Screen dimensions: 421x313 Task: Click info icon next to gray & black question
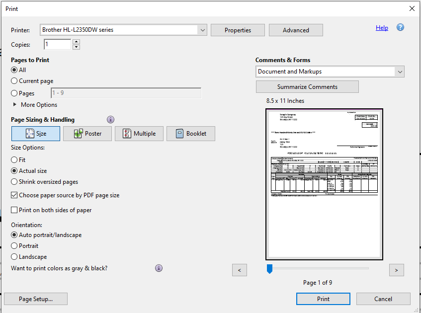point(159,268)
